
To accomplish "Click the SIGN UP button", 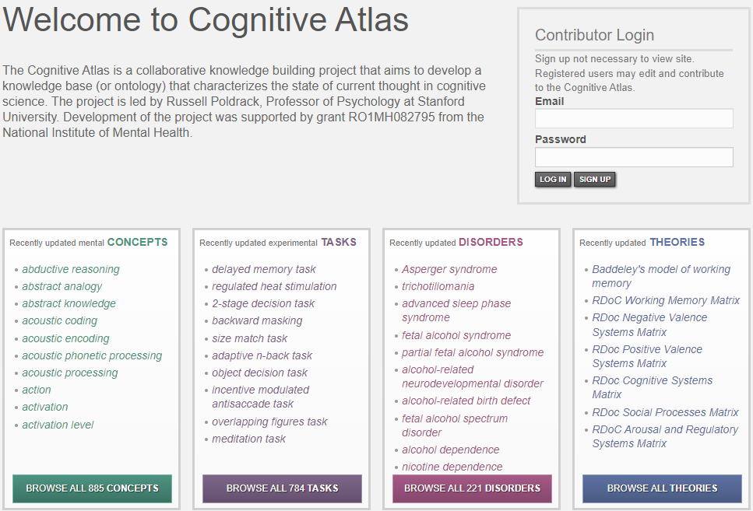I will [x=594, y=179].
